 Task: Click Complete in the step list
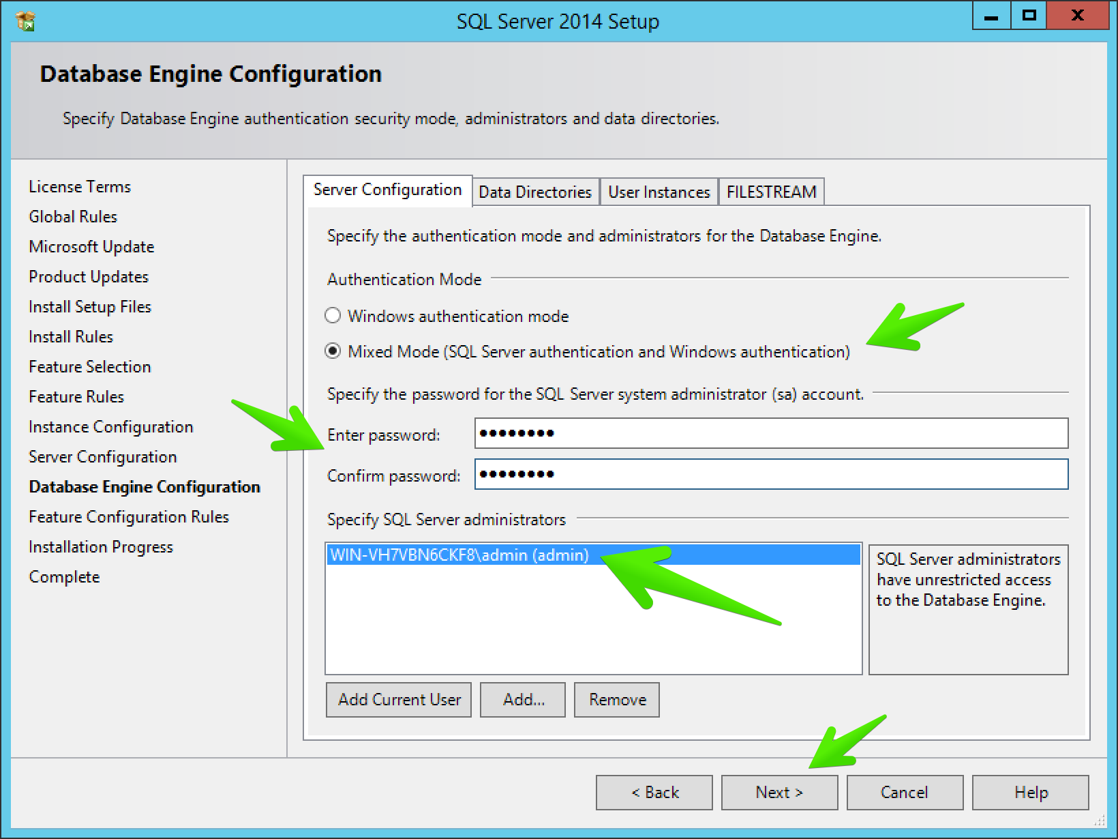(x=64, y=577)
